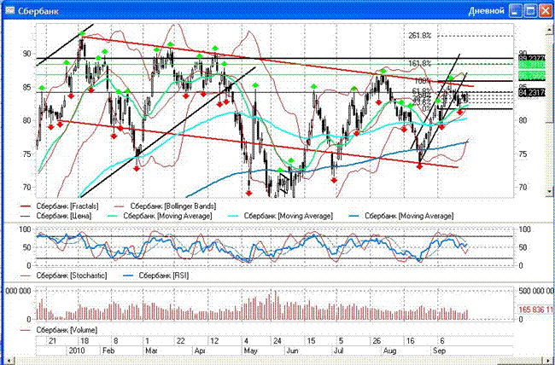Click the date label 16 on time axis
This screenshot has height=365, width=555.
(x=410, y=341)
